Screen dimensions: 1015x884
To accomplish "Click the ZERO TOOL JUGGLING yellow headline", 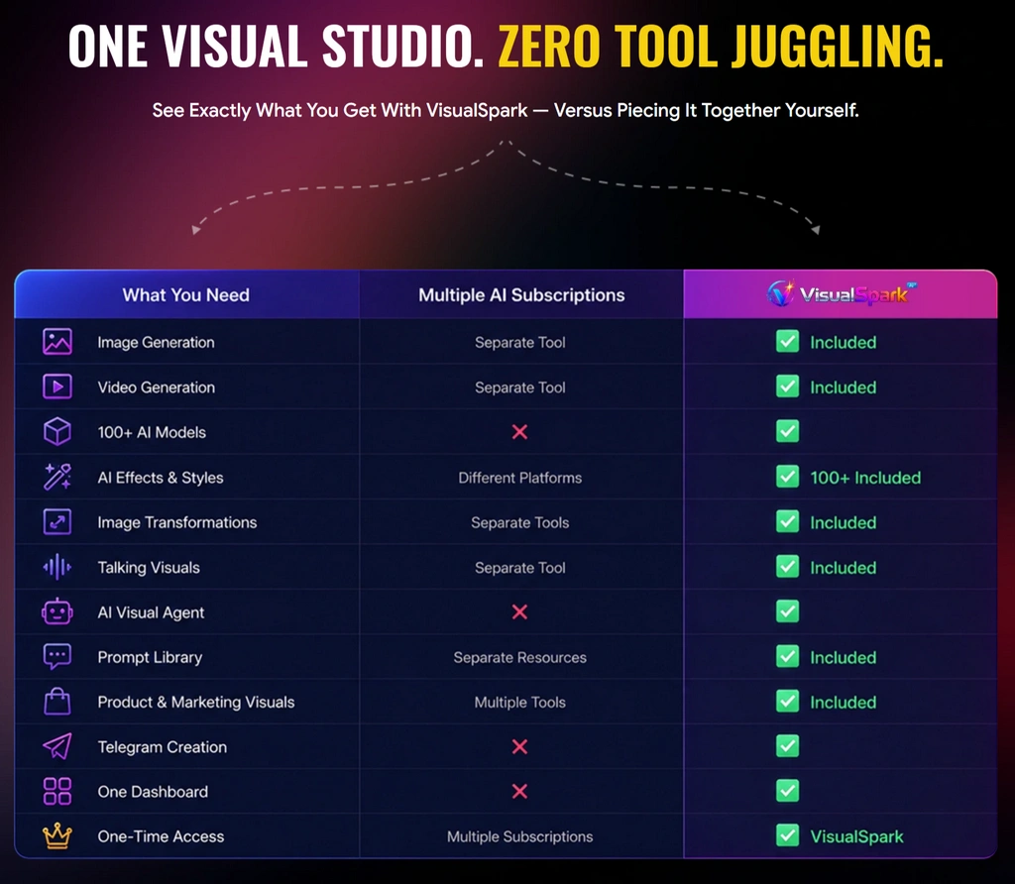I will tap(721, 46).
